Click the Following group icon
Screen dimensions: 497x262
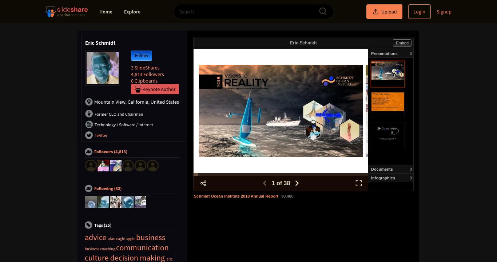[89, 188]
